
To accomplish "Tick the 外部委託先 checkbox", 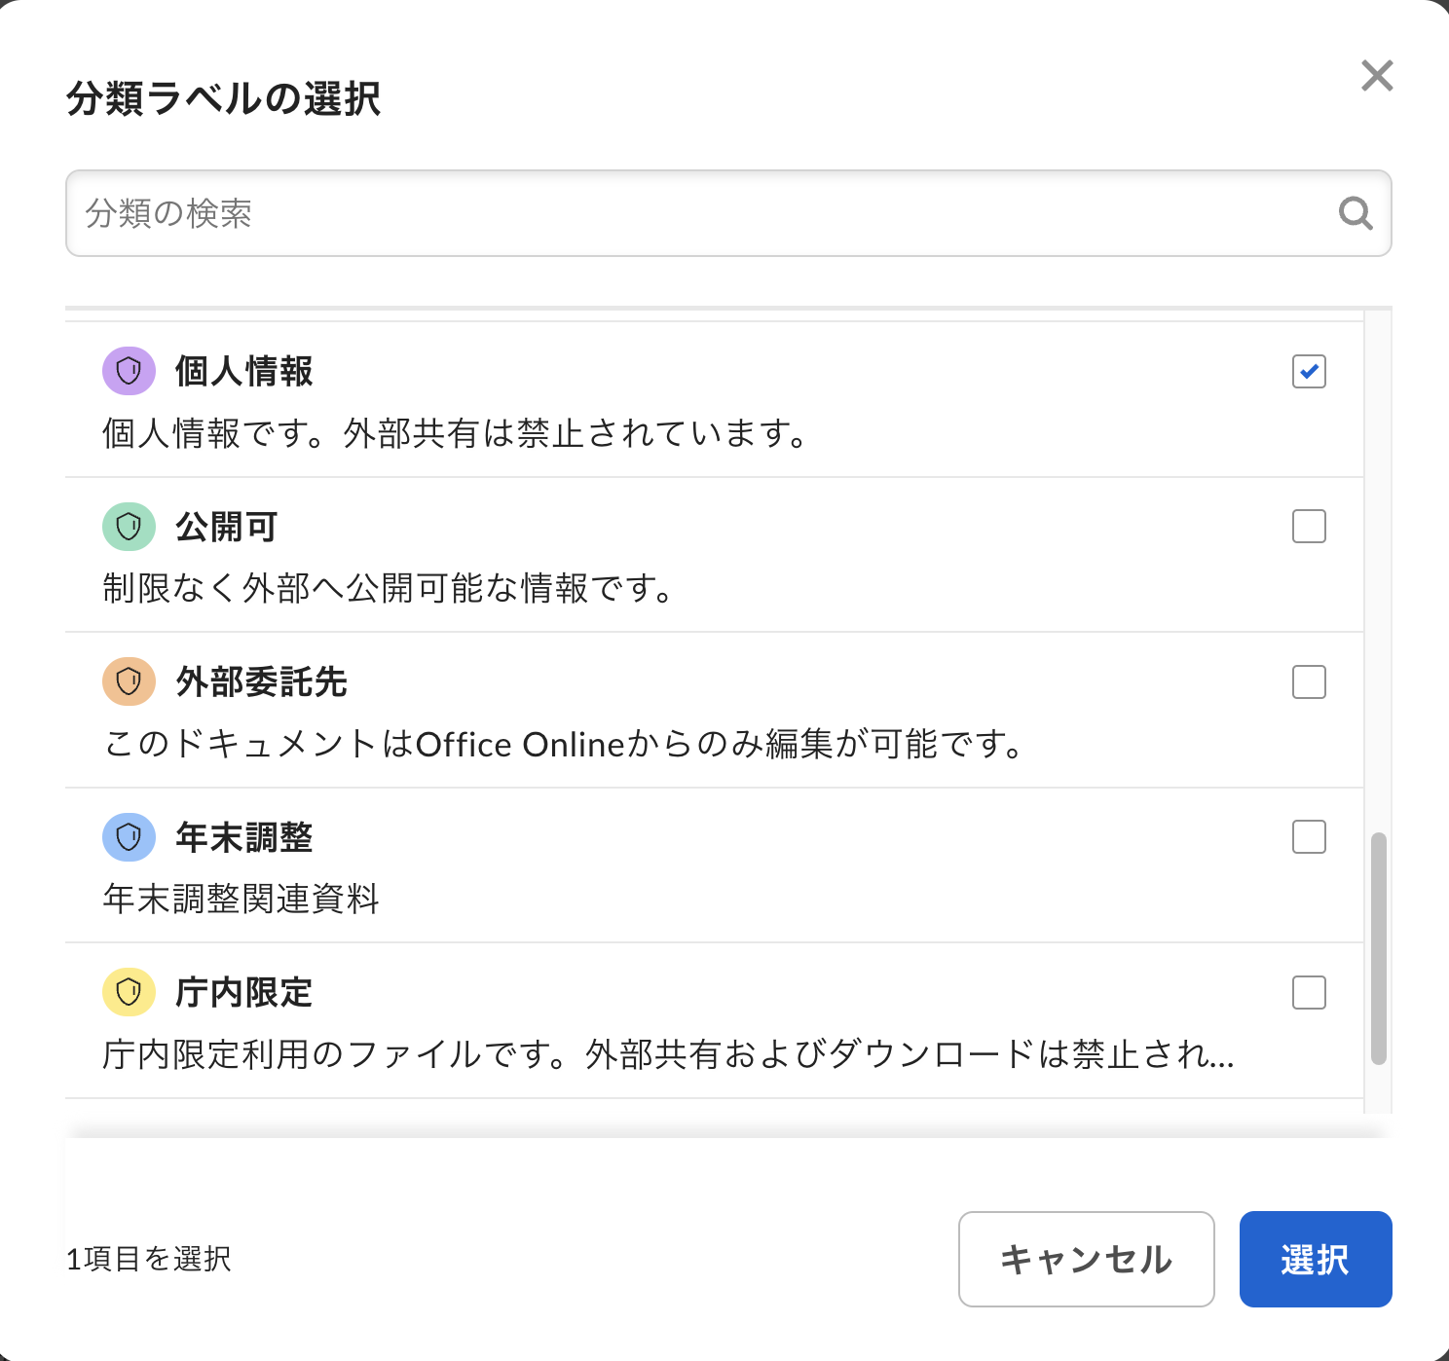I will coord(1309,681).
